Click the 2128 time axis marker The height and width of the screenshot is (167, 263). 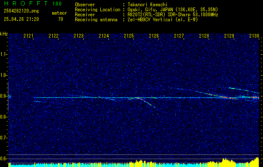tap(204, 36)
